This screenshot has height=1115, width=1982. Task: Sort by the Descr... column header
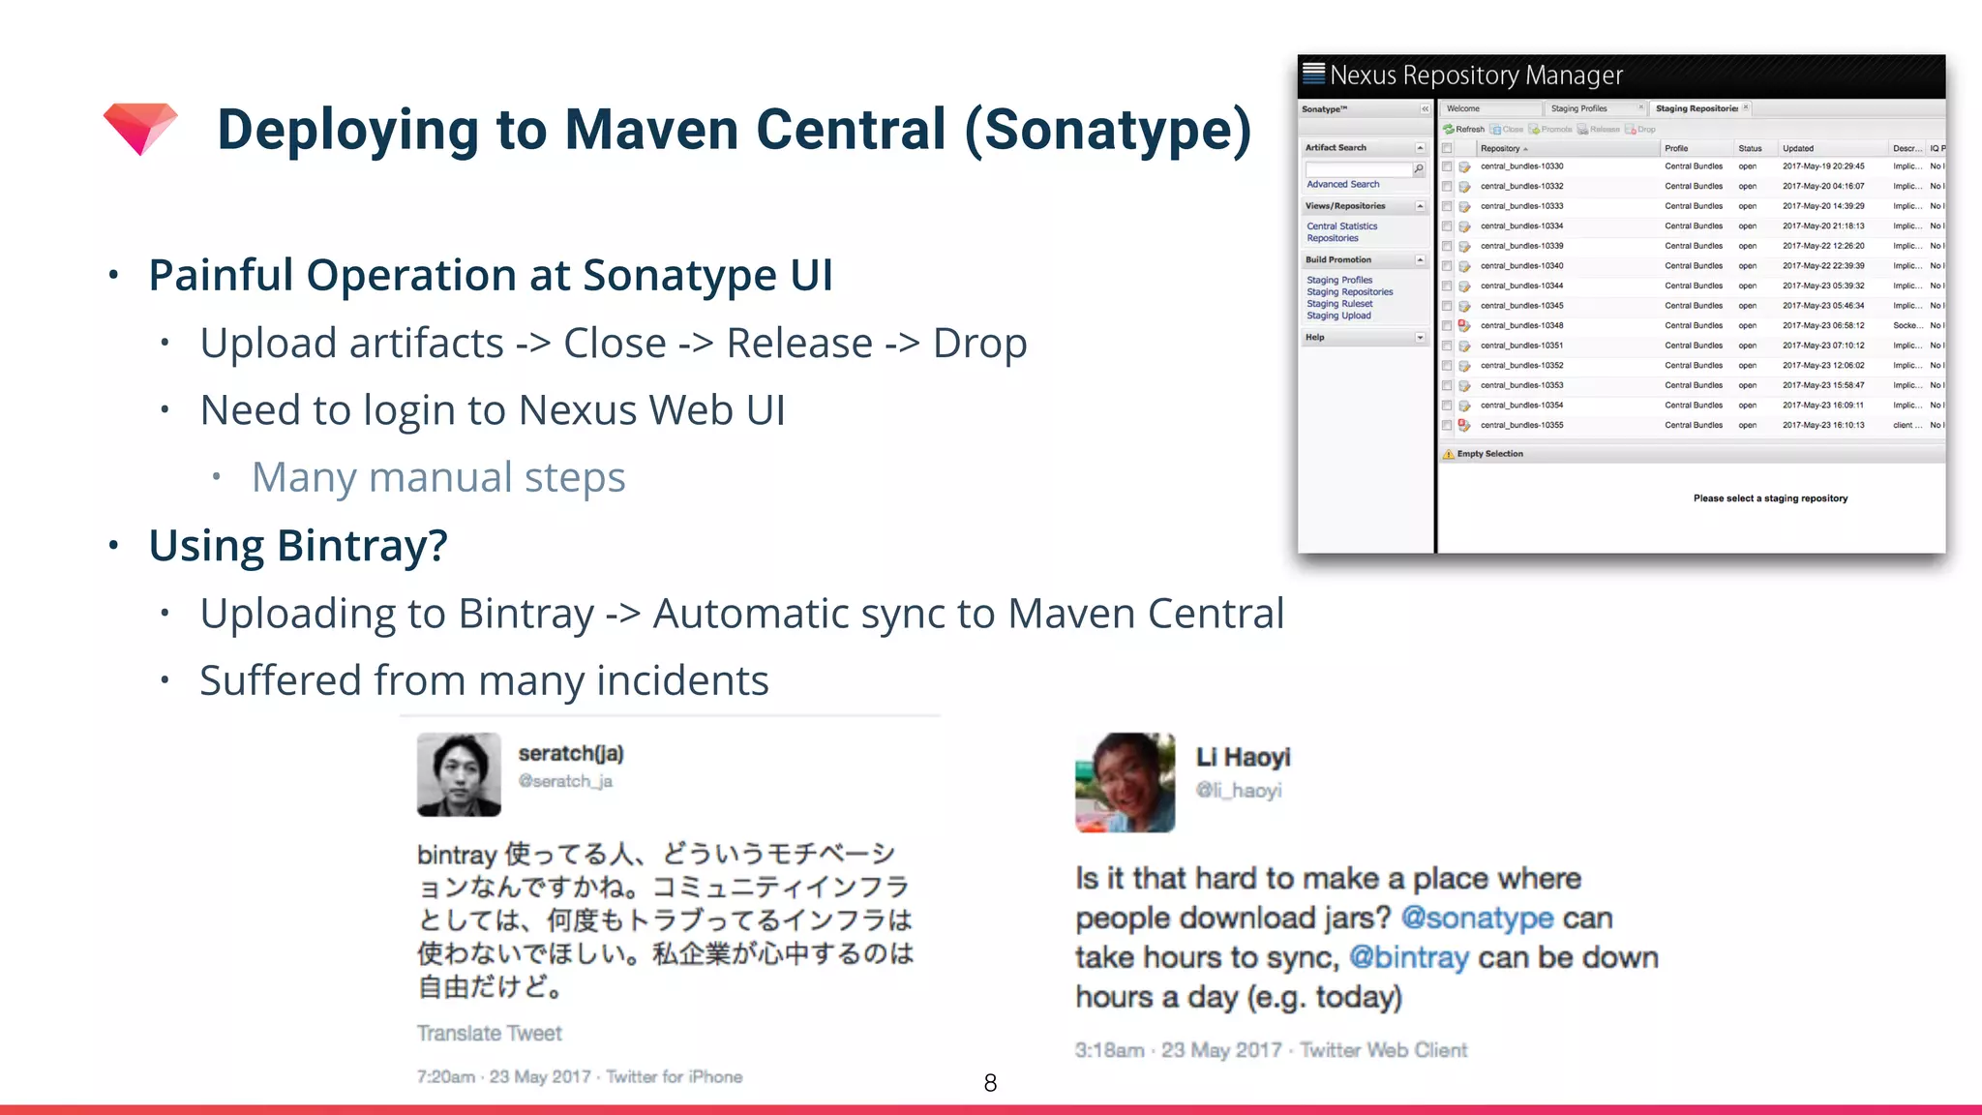click(x=1907, y=148)
